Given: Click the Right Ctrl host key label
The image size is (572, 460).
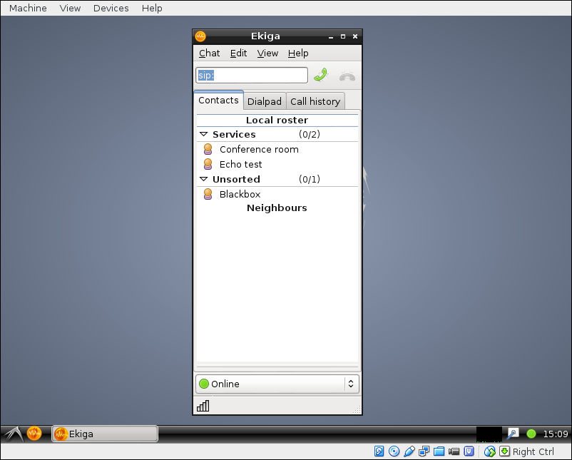Looking at the screenshot, I should pos(533,451).
